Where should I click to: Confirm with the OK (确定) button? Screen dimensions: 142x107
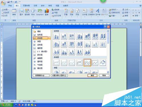92,76
